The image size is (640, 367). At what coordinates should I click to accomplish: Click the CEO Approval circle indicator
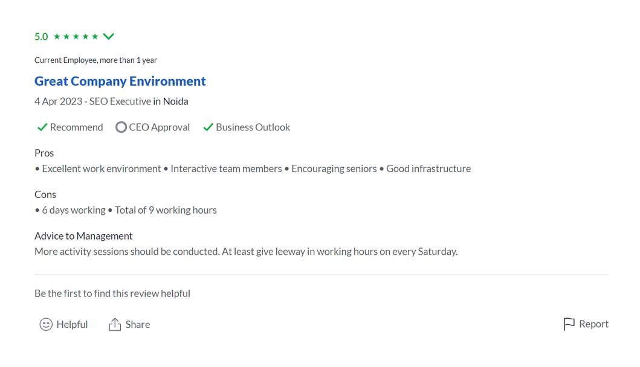121,127
